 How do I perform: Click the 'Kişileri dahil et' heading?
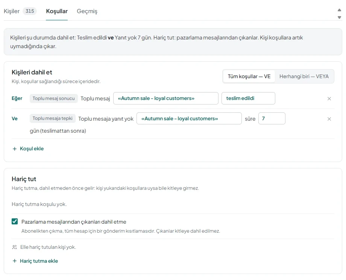32,72
